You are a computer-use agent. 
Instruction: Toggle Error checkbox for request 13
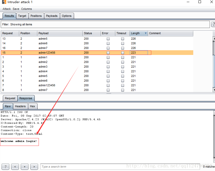108,39
